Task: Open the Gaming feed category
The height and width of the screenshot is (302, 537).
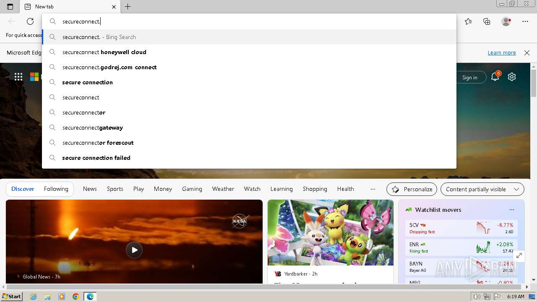Action: click(x=192, y=189)
